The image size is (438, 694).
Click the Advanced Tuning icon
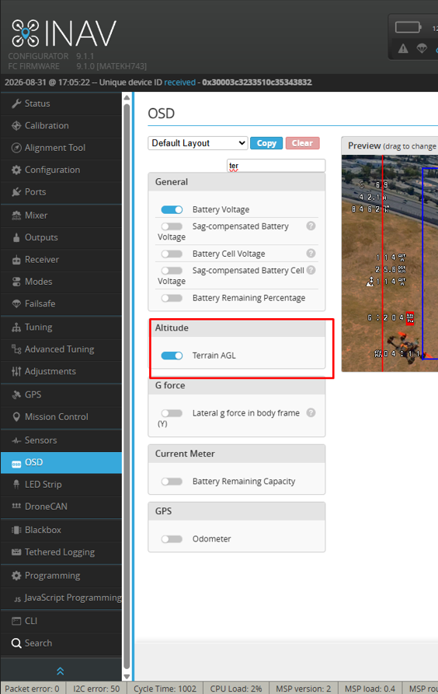point(16,349)
